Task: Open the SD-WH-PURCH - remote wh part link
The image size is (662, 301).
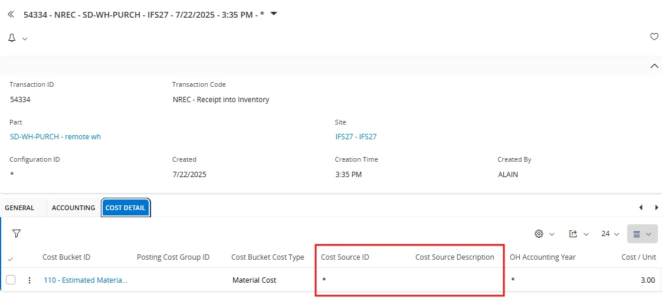Action: (x=55, y=137)
